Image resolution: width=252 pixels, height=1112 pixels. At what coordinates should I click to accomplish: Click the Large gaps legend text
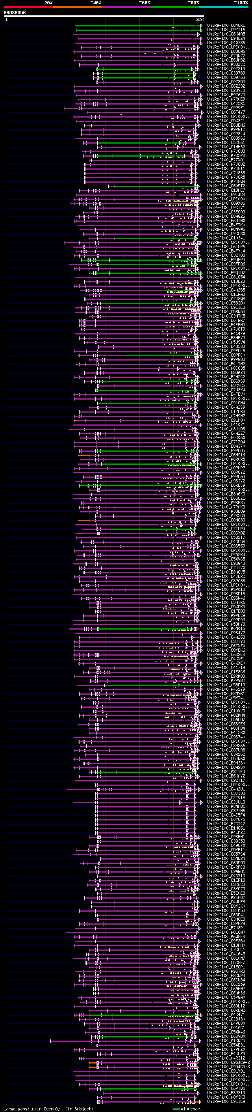click(x=17, y=1108)
